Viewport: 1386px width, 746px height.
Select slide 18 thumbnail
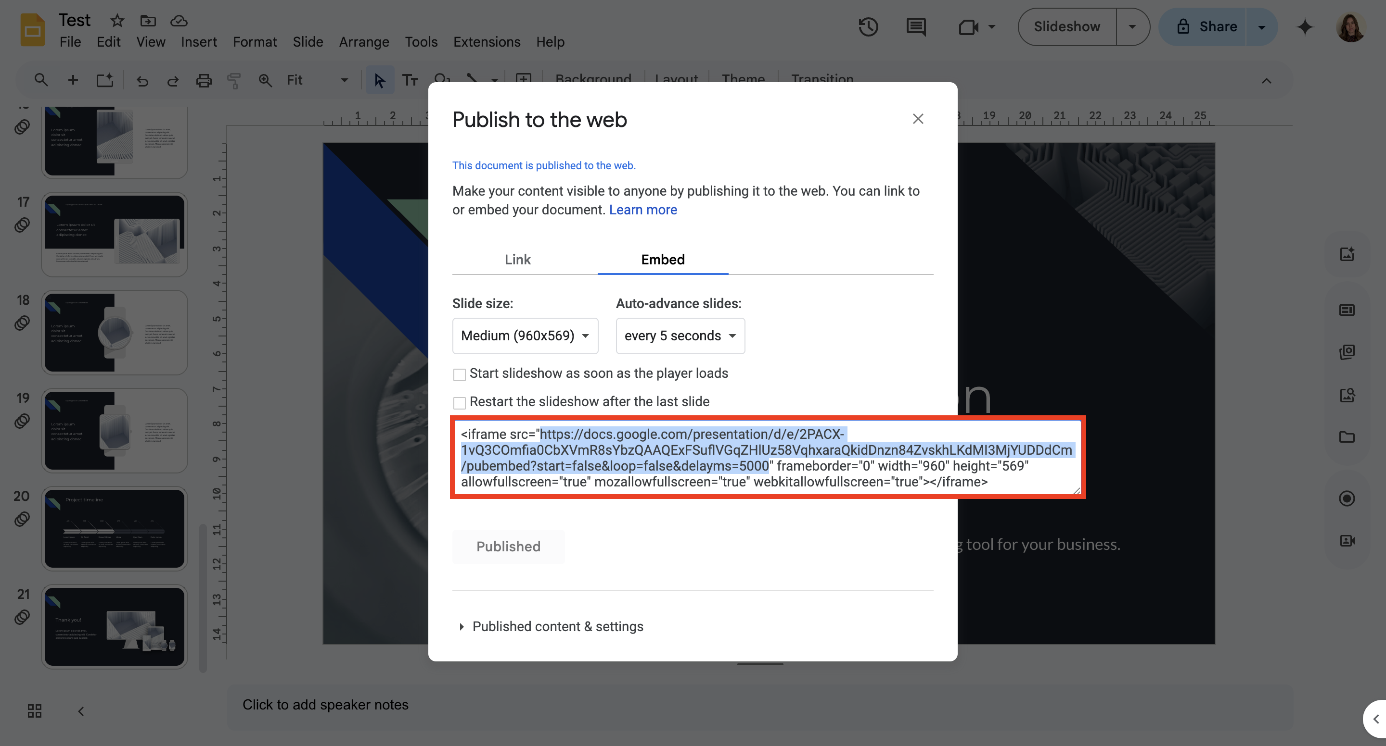pos(114,333)
